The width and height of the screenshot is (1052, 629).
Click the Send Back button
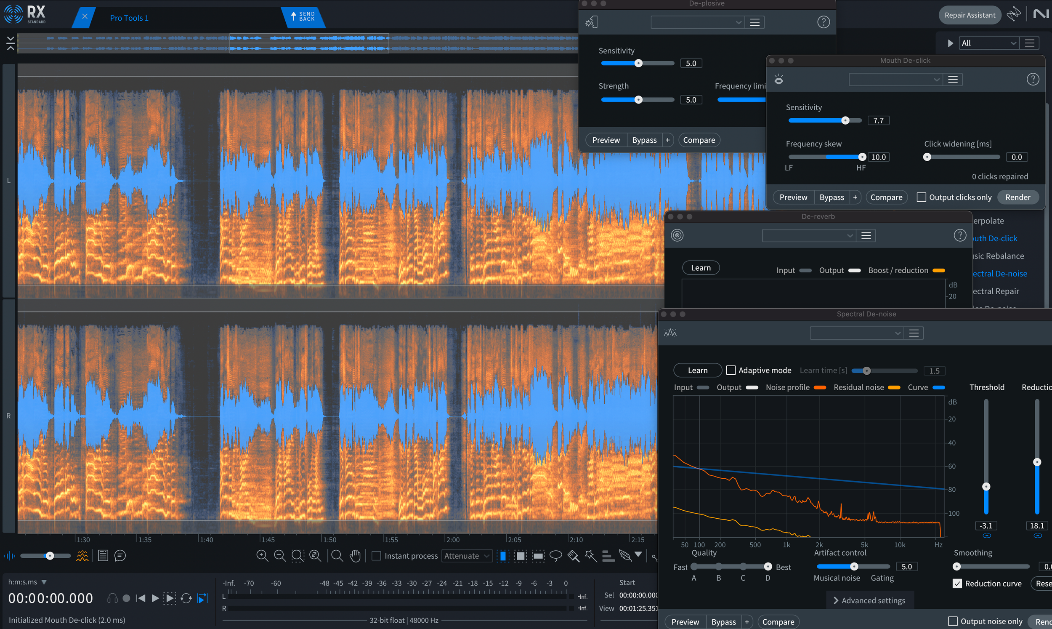point(303,16)
